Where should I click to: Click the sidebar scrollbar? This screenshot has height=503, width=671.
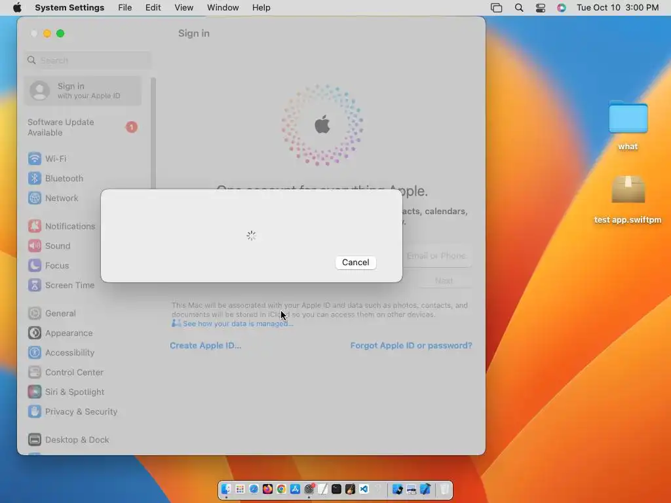click(x=153, y=134)
